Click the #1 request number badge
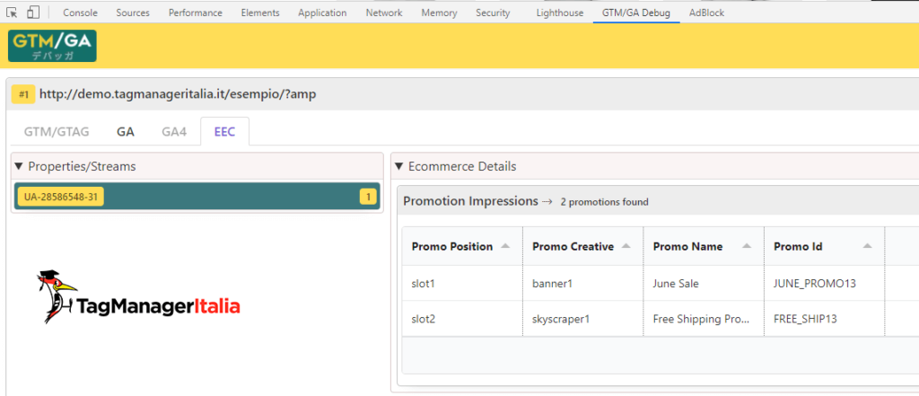 [23, 93]
